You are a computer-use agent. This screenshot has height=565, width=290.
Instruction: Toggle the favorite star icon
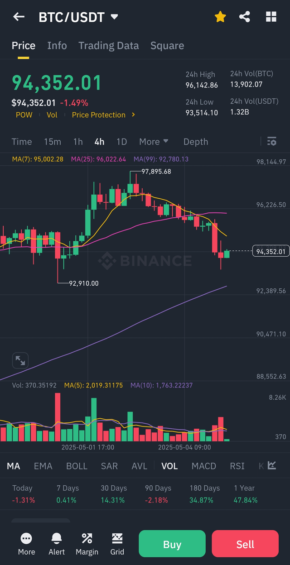tap(220, 17)
